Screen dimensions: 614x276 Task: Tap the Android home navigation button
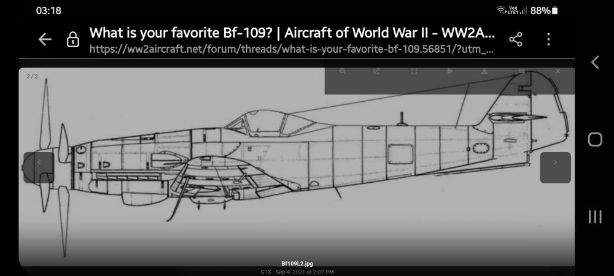click(595, 139)
